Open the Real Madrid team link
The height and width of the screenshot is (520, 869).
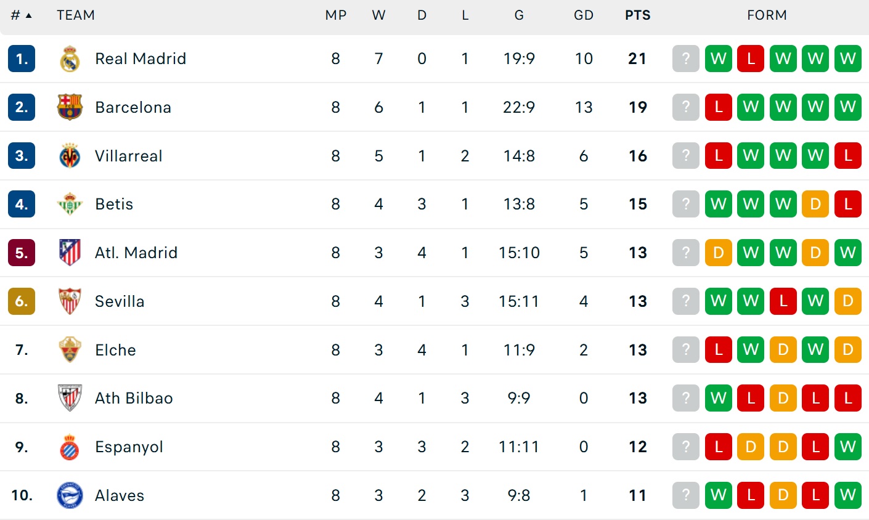tap(141, 59)
